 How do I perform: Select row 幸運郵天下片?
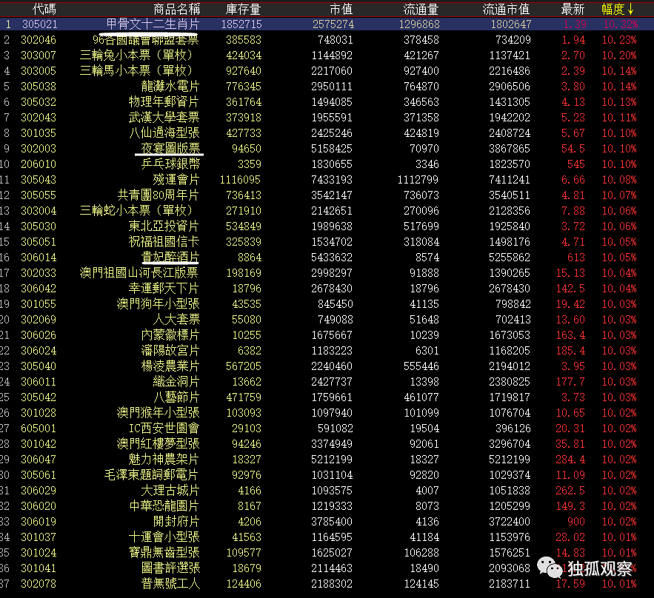click(327, 289)
